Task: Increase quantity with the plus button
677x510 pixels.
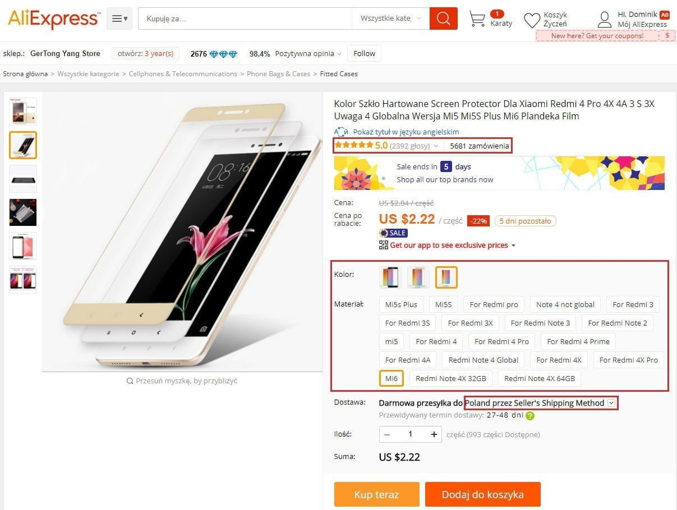Action: pos(434,434)
